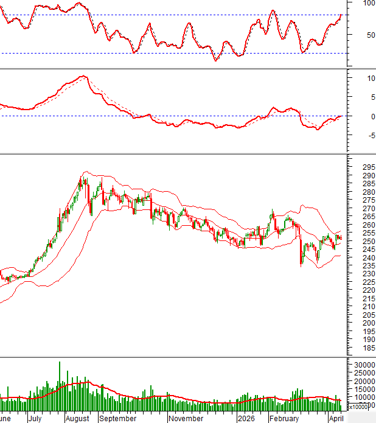Click the 100 level on the top oscillator scale
The height and width of the screenshot is (423, 376).
click(x=369, y=3)
